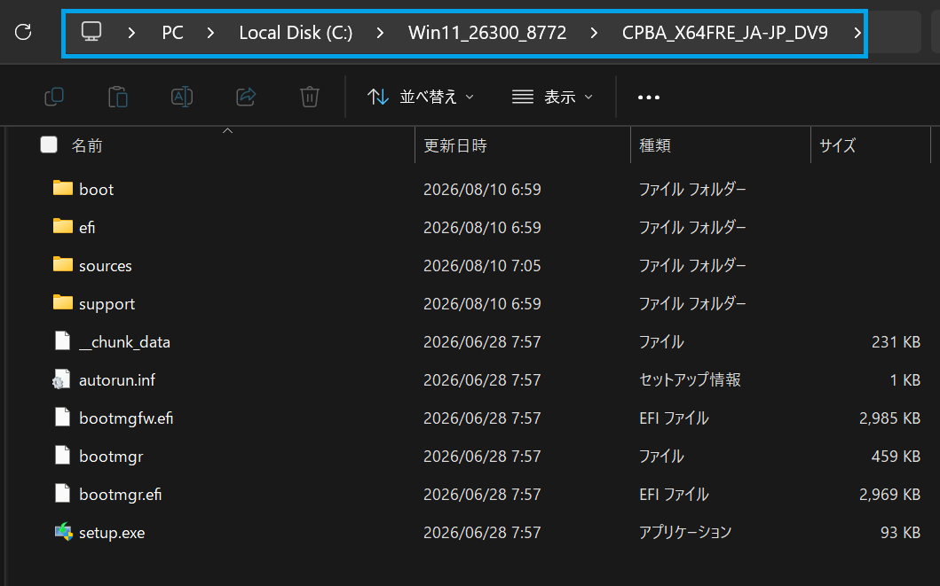940x586 pixels.
Task: Click the __chunk_data file icon
Action: 63,341
